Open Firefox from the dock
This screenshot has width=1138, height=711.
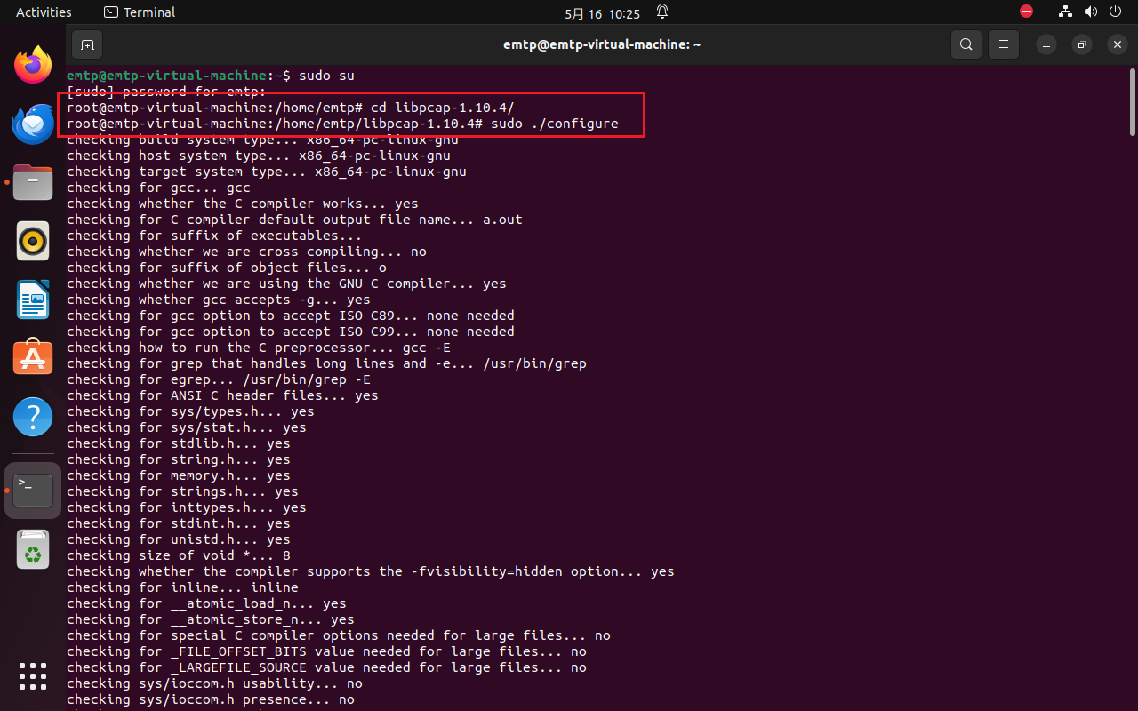32,64
